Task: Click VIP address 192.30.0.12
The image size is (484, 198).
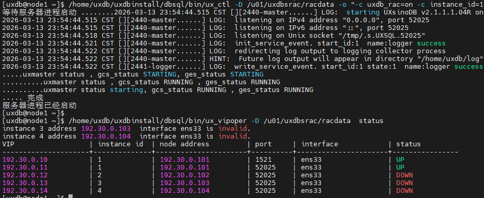Action: (x=25, y=175)
